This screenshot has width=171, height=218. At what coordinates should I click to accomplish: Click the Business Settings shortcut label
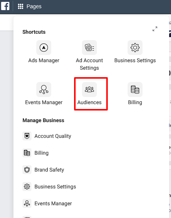point(135,60)
